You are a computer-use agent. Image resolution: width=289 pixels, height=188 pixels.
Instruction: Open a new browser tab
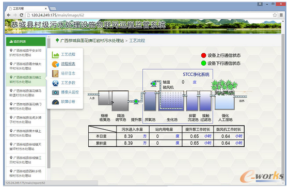(53, 8)
